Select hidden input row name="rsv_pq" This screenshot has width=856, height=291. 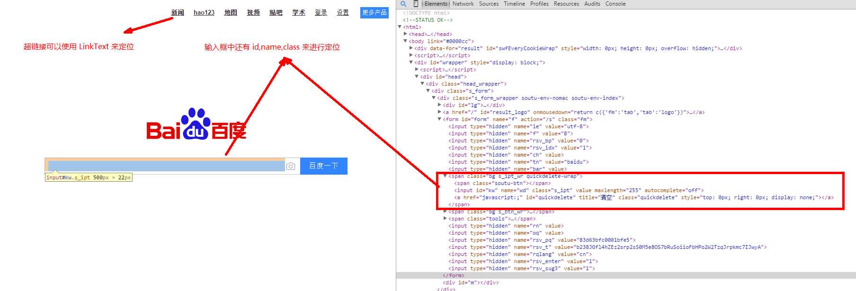pyautogui.click(x=542, y=240)
